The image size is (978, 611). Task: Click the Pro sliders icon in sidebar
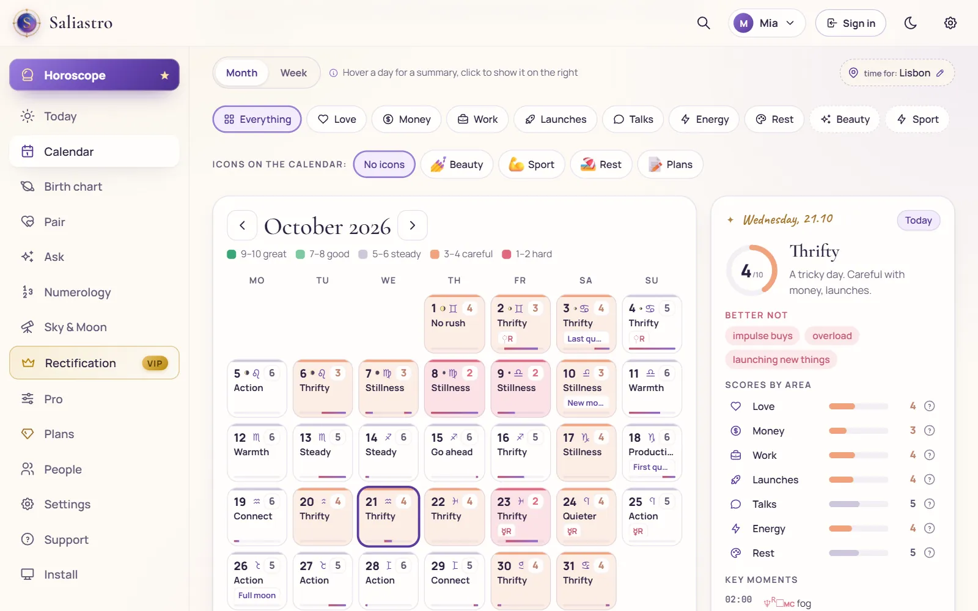(28, 399)
